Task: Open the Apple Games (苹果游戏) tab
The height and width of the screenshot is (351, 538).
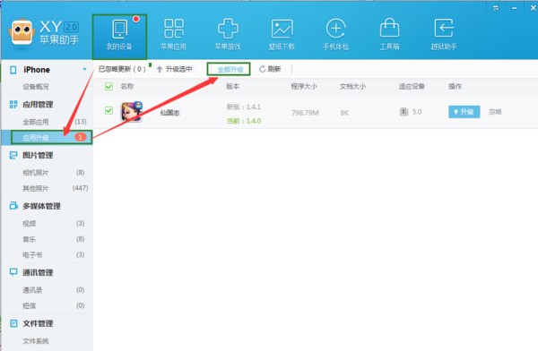Action: [228, 34]
